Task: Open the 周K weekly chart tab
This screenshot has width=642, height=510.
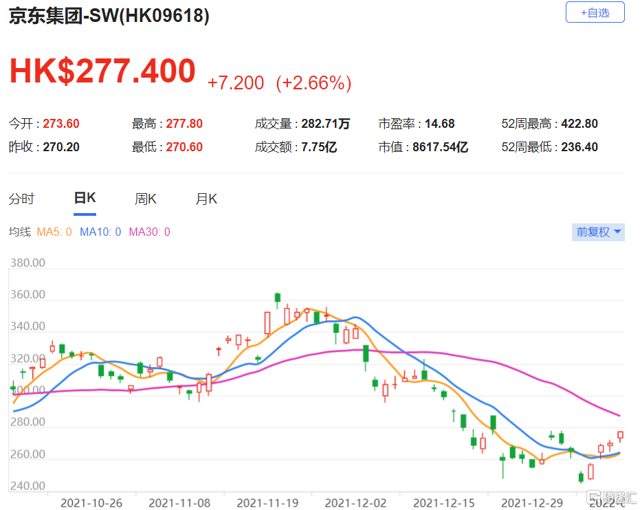Action: point(146,199)
